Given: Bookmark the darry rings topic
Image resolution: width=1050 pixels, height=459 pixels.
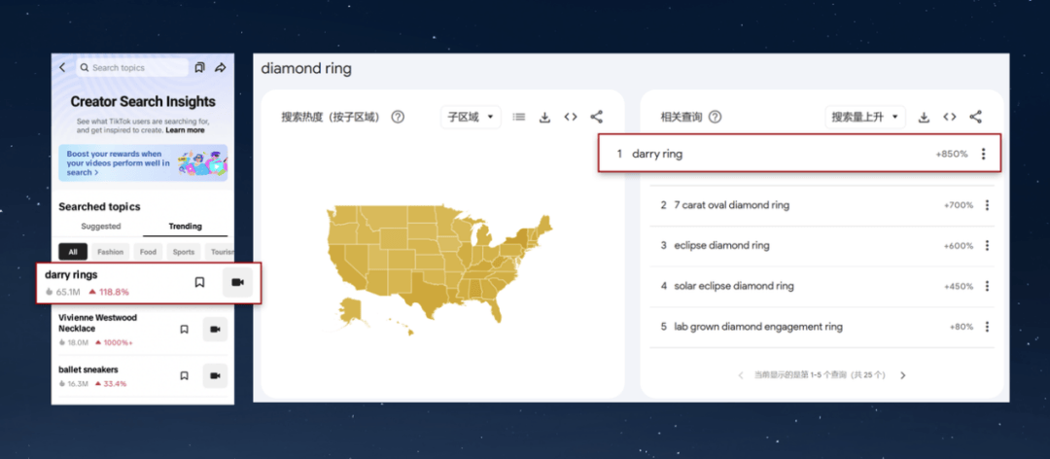Looking at the screenshot, I should 199,282.
